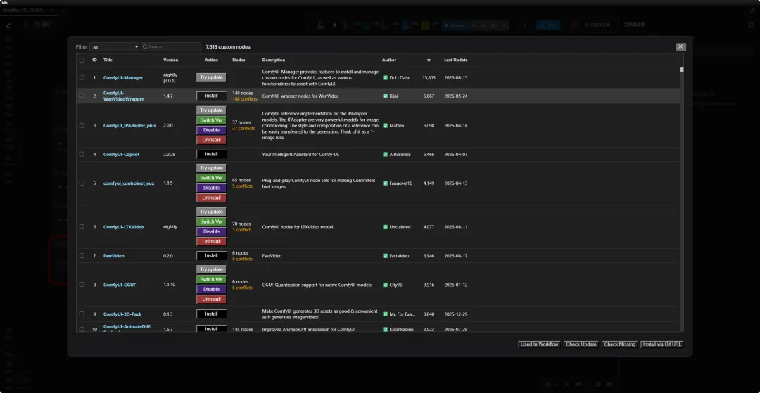Sort by the Version column header
The height and width of the screenshot is (393, 760).
coord(170,60)
